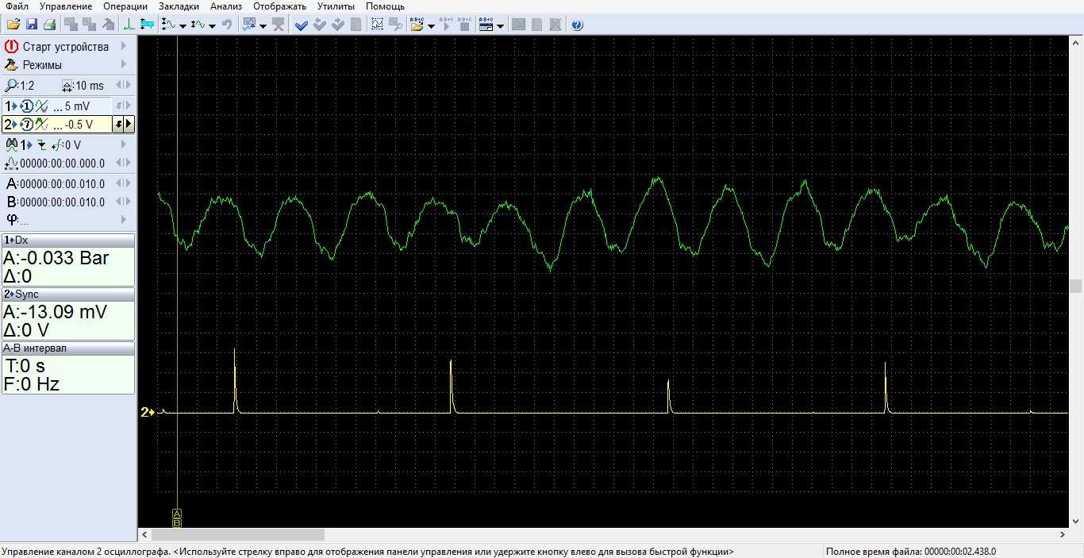The width and height of the screenshot is (1084, 558).
Task: Open the Утилиты menu
Action: pos(336,6)
